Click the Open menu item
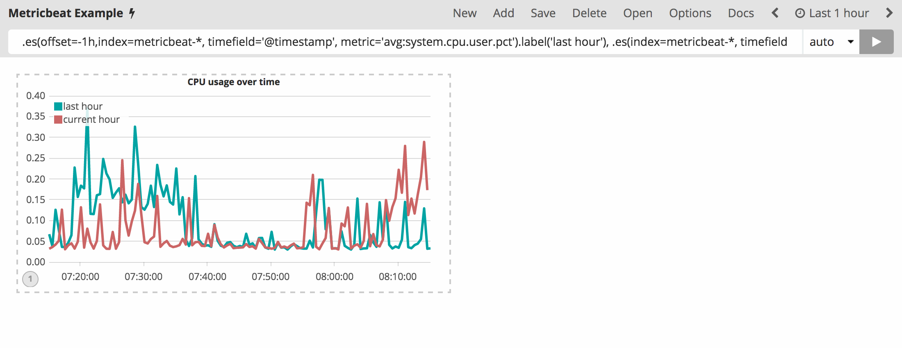 [x=638, y=13]
